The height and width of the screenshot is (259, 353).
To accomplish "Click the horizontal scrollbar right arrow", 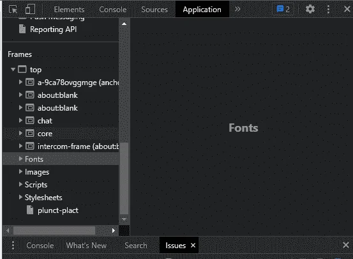I will coord(113,230).
